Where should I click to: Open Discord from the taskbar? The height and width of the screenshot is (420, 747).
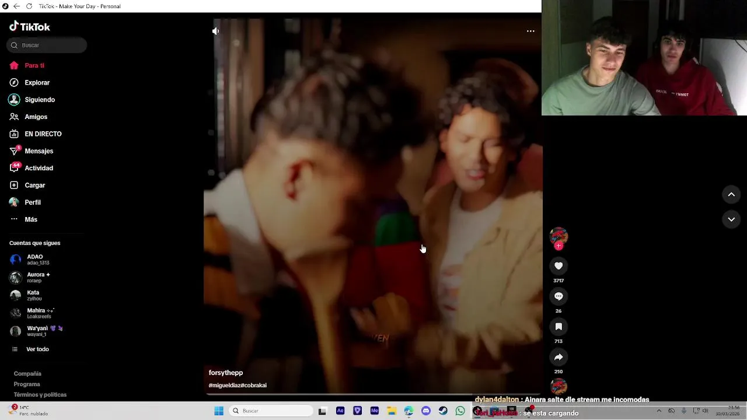(426, 411)
